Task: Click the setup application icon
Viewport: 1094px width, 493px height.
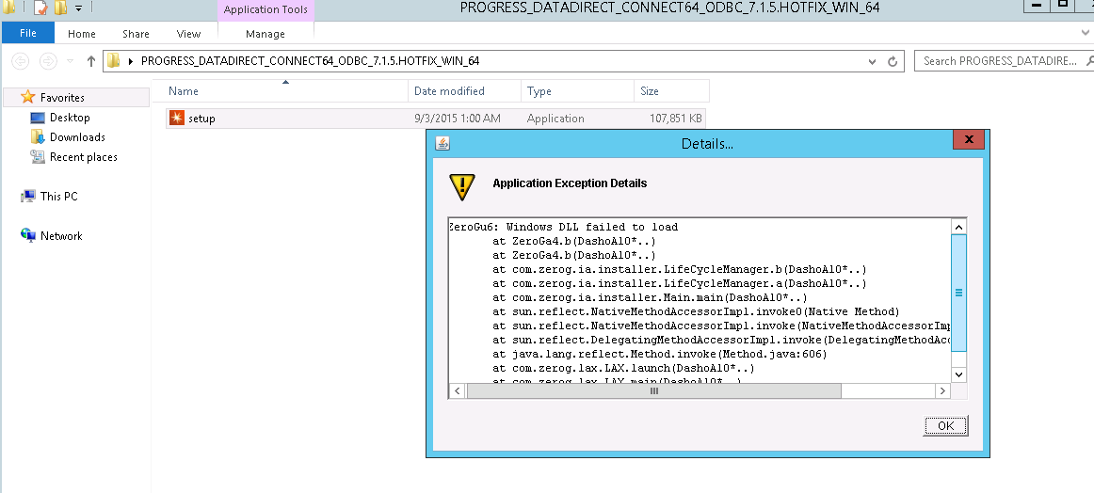Action: (177, 119)
